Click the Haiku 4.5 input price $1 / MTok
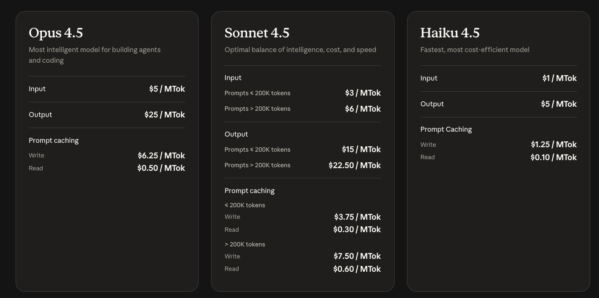This screenshot has width=599, height=298. pos(559,78)
